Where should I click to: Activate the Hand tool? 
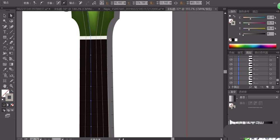click(5, 86)
